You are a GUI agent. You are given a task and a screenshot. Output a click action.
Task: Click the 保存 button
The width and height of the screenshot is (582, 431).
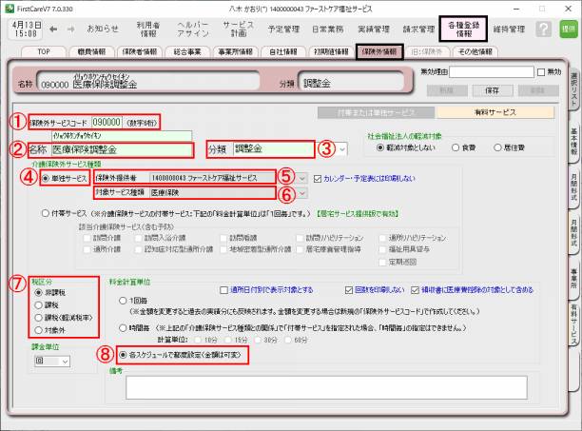(492, 89)
